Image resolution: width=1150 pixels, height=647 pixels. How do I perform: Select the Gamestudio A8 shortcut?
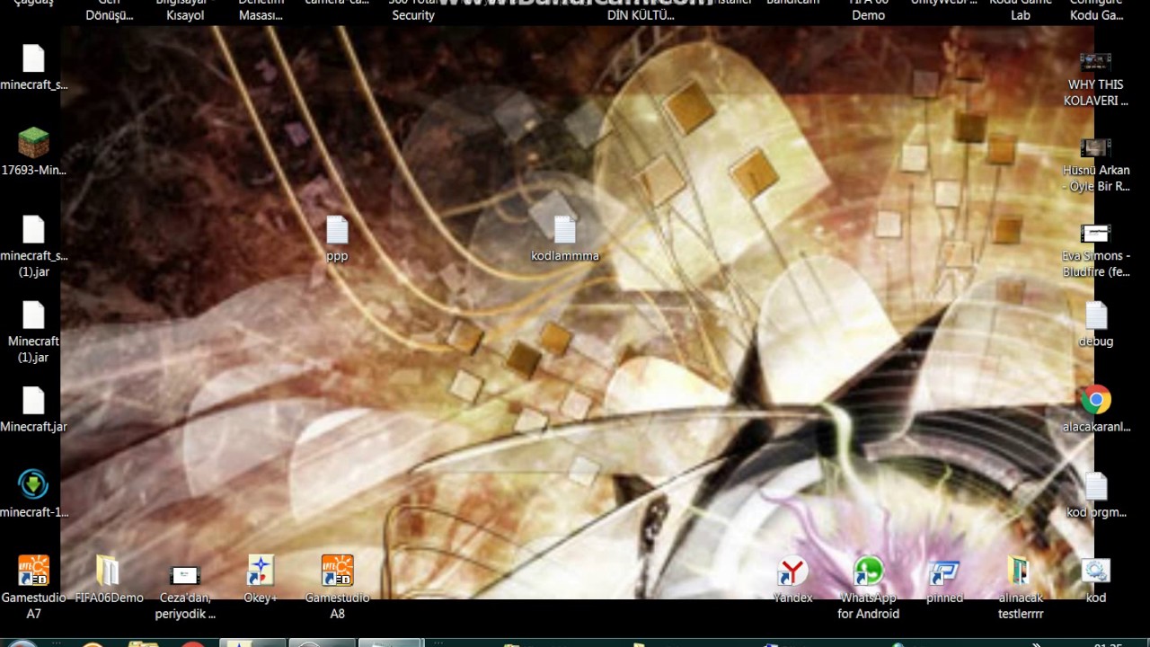(x=337, y=571)
